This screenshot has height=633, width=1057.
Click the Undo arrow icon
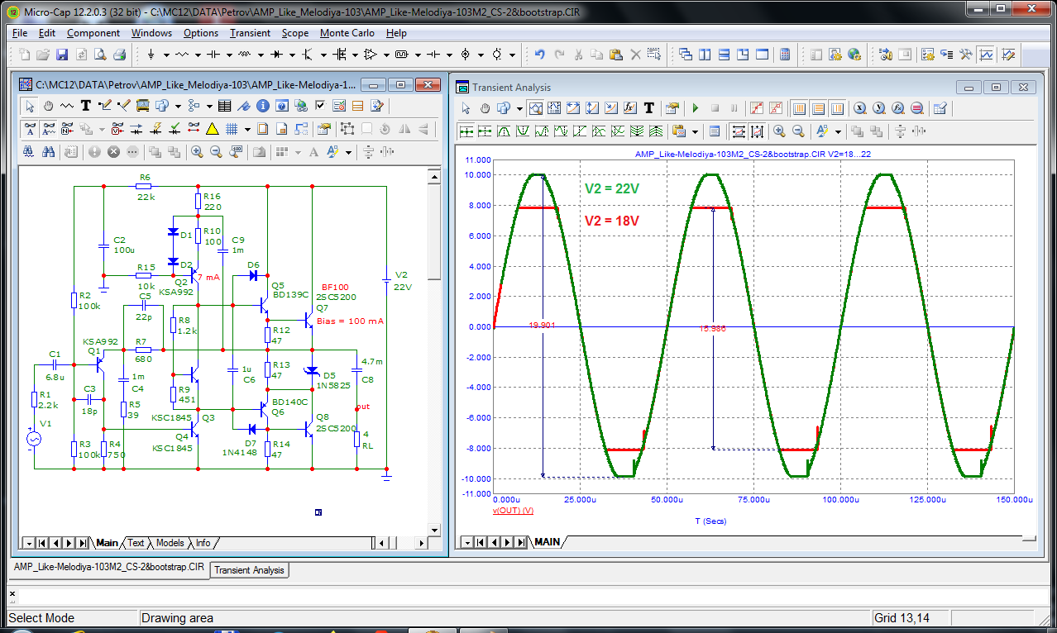(539, 55)
